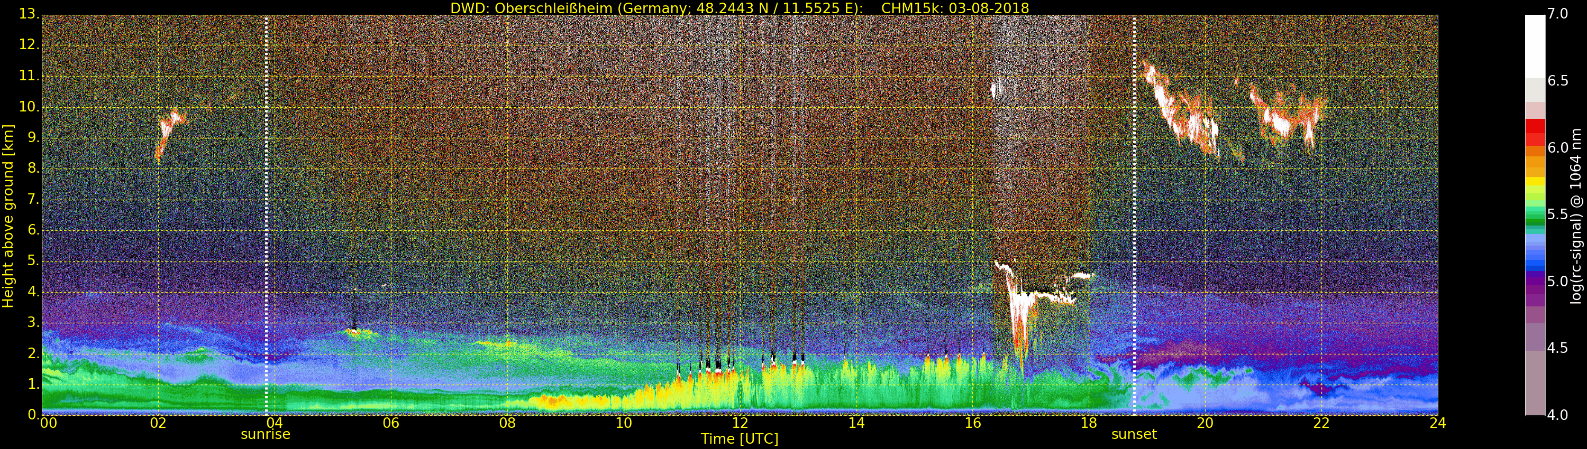Click the '12.' height tick label
The image size is (1587, 449).
[29, 45]
